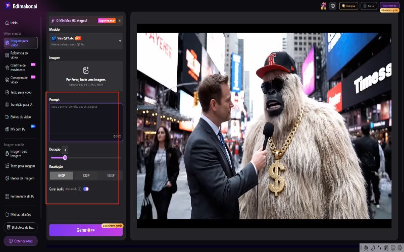Click the Gerar button
Viewport: 404px width, 252px height.
click(86, 230)
